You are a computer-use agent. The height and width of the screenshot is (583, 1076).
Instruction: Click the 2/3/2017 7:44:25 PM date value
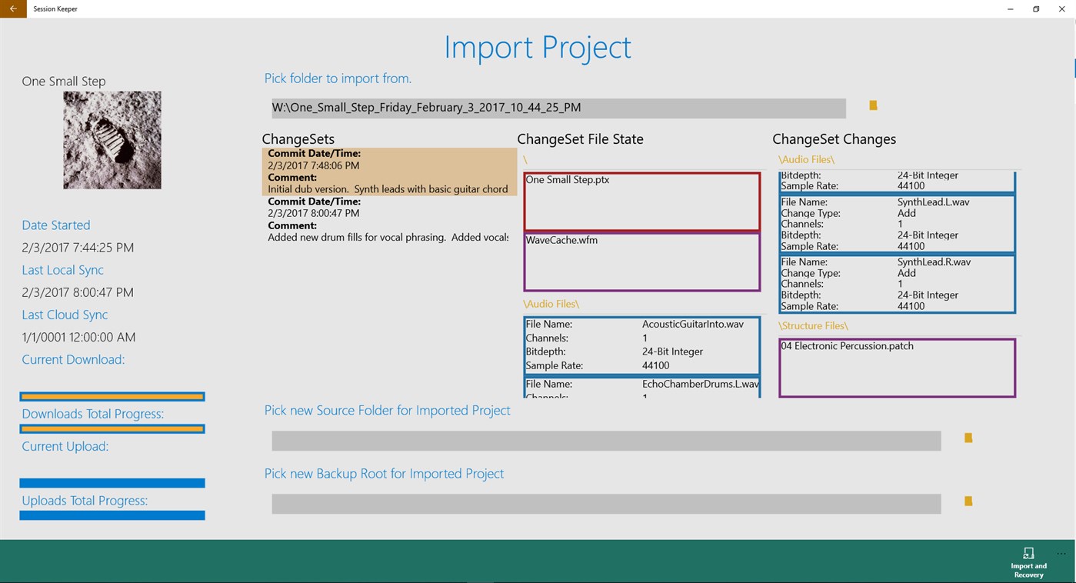78,248
